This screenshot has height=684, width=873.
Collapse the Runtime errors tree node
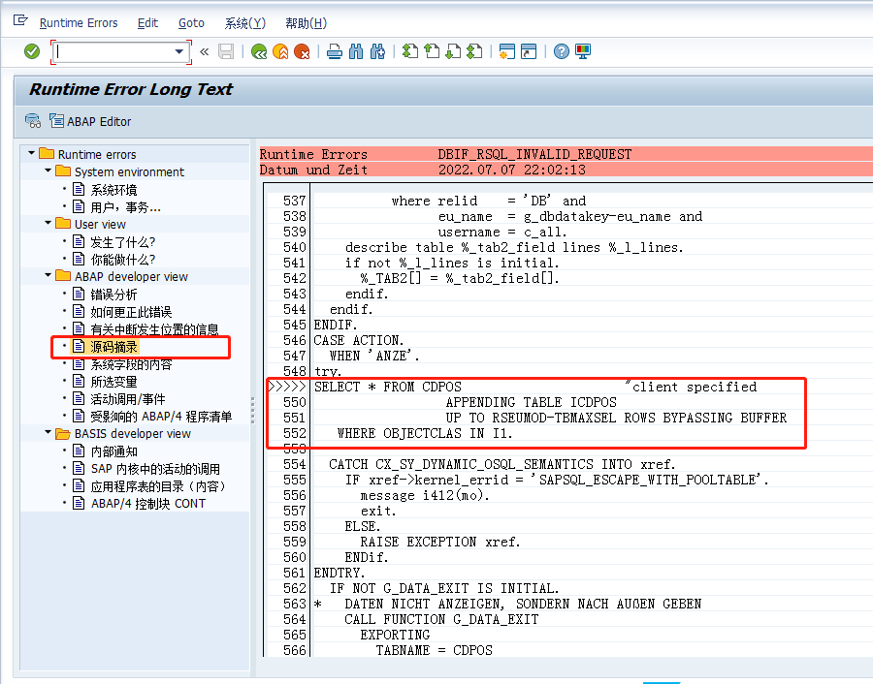tap(29, 152)
